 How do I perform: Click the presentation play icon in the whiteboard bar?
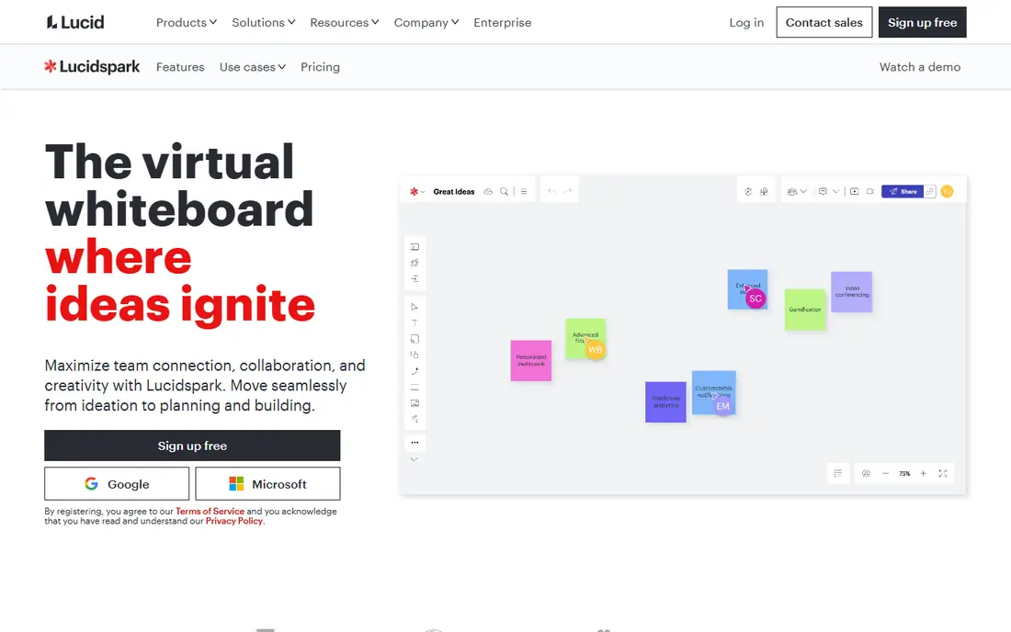[x=855, y=191]
